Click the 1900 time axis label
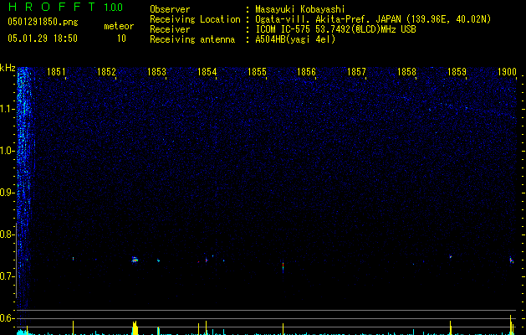The height and width of the screenshot is (335, 526). [507, 72]
